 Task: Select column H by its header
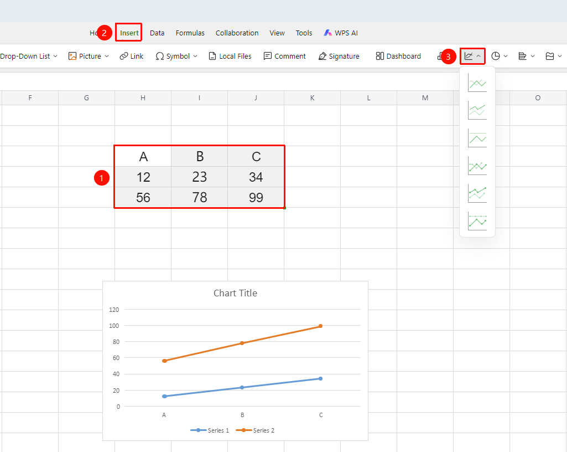(143, 98)
